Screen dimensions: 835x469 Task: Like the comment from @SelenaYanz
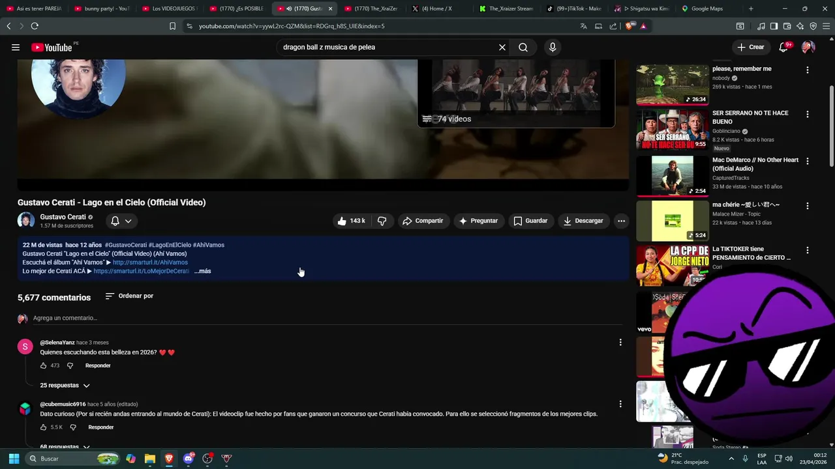click(x=44, y=365)
